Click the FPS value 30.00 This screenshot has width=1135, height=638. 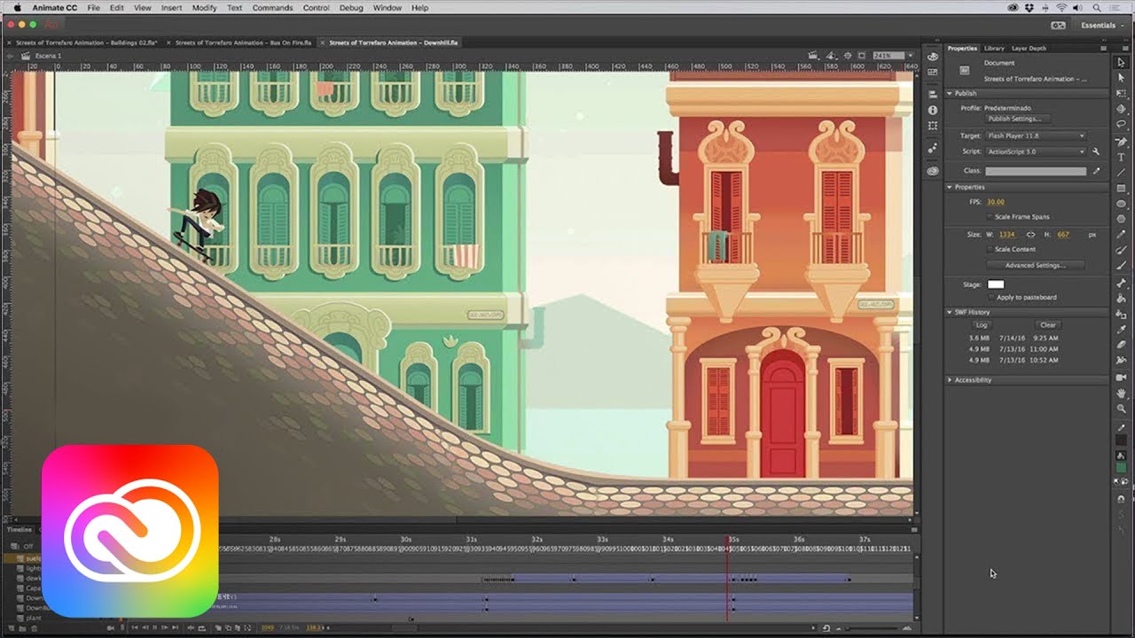coord(996,202)
